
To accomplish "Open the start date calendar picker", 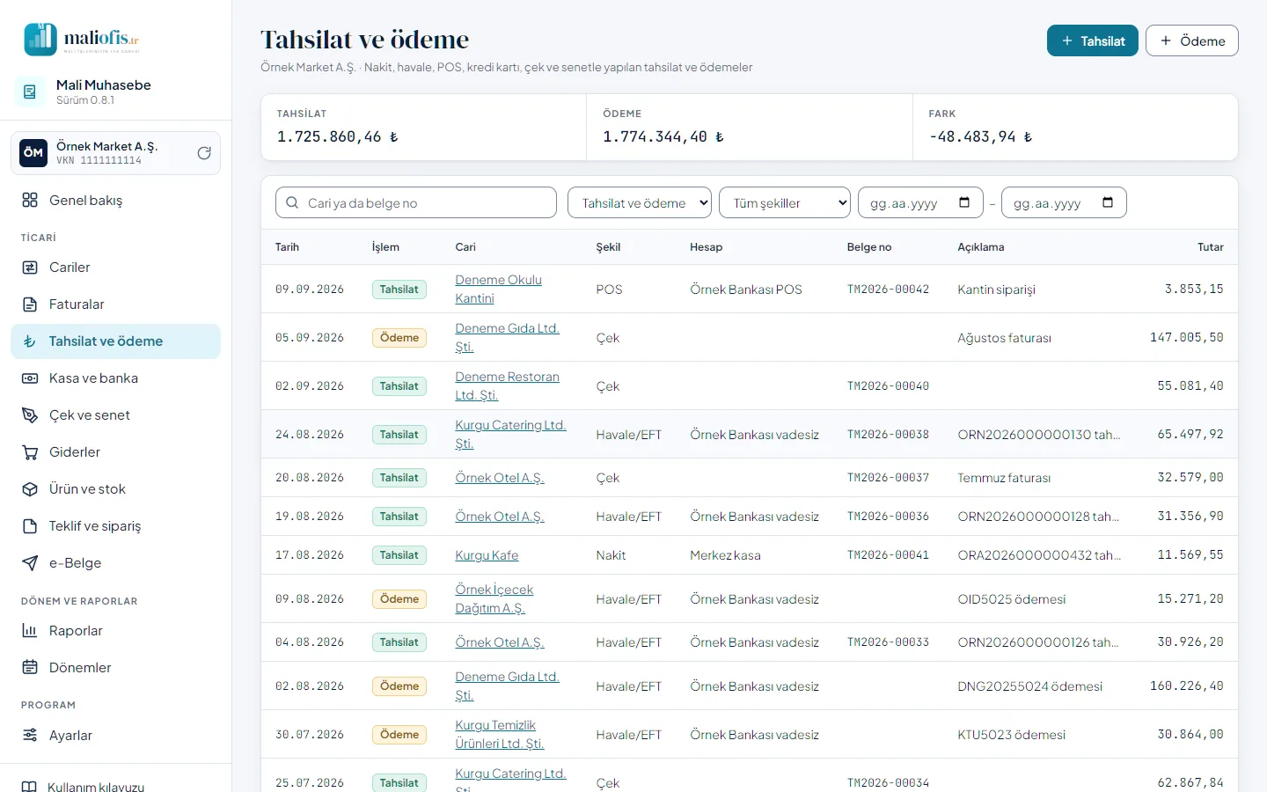I will [x=964, y=202].
